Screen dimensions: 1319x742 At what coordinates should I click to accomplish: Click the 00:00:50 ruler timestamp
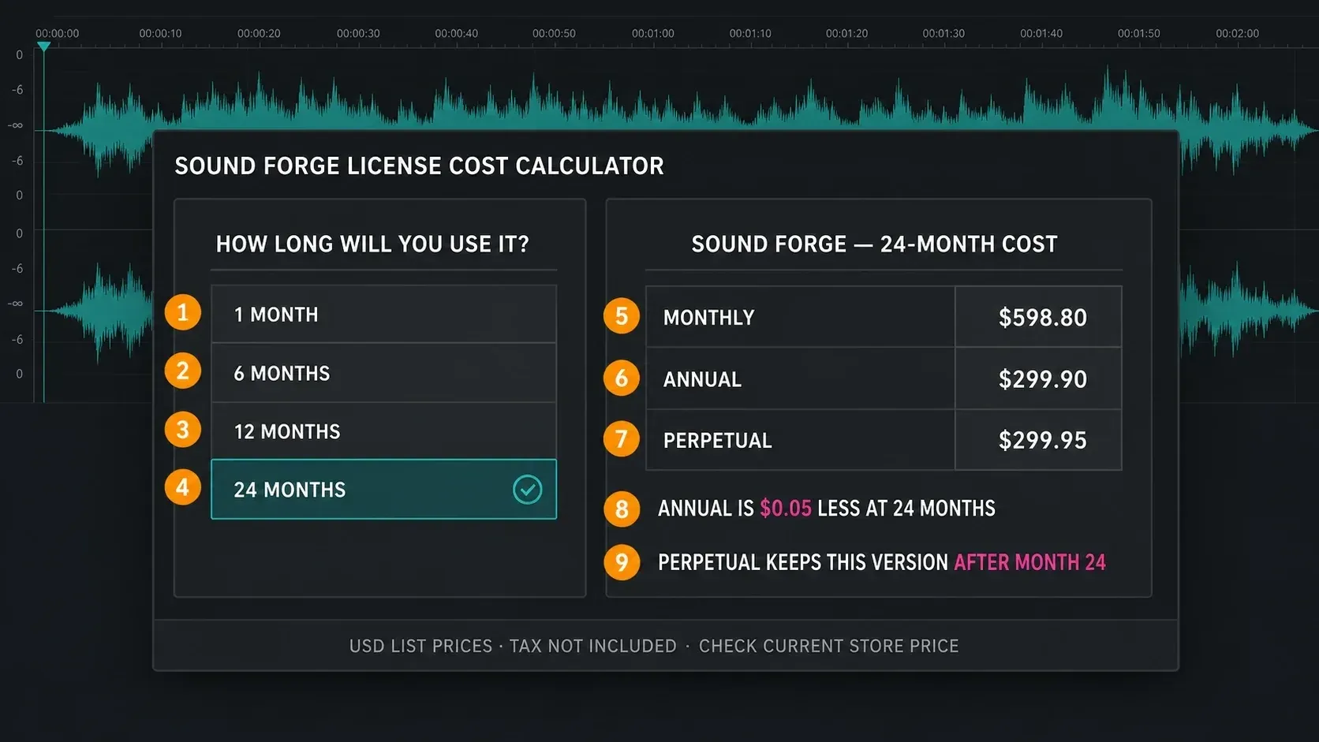tap(554, 33)
